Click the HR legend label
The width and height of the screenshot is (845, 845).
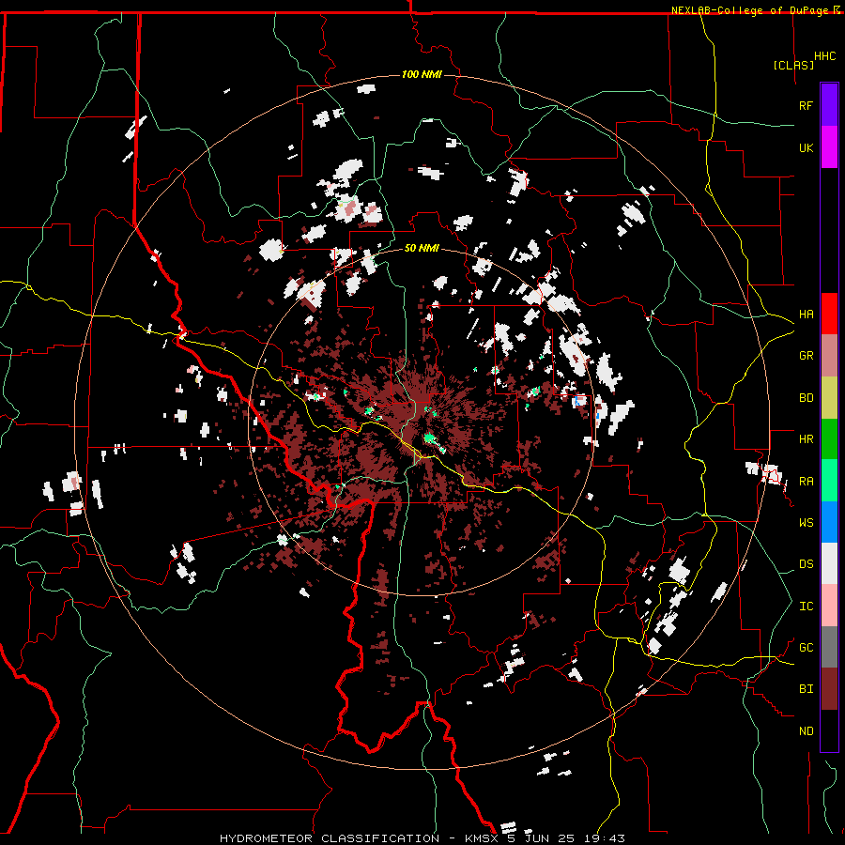click(806, 439)
